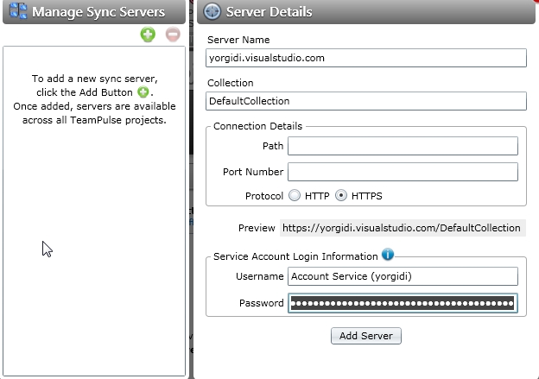Image resolution: width=539 pixels, height=379 pixels.
Task: Focus the Port Number input
Action: (x=402, y=172)
